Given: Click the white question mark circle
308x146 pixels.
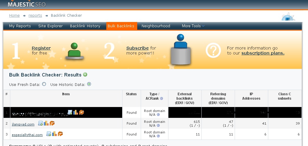Looking at the screenshot, I should tap(213, 50).
